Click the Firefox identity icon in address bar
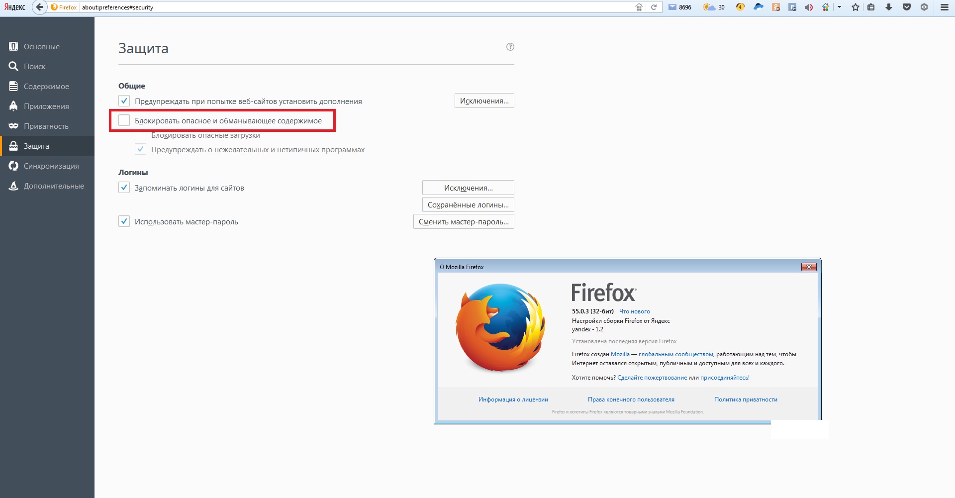 point(64,7)
